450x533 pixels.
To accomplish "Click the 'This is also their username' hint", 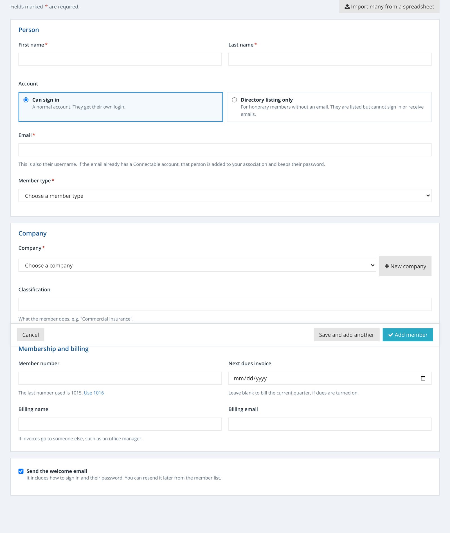I will coord(172,164).
